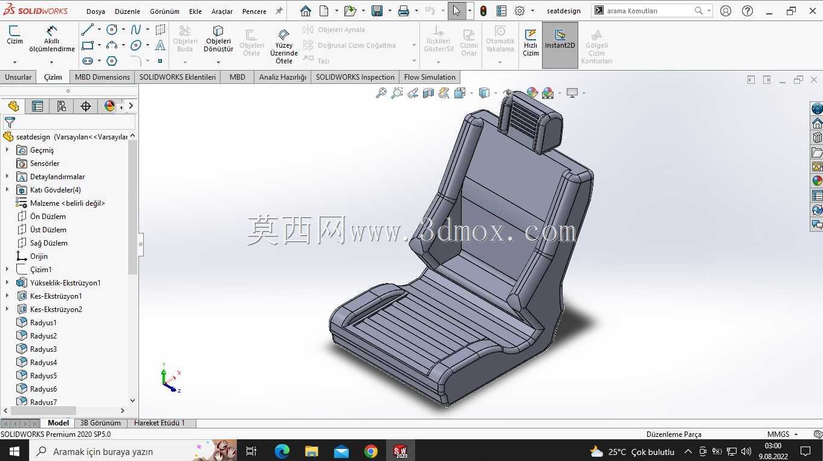Toggle the Instant2D button

[560, 45]
